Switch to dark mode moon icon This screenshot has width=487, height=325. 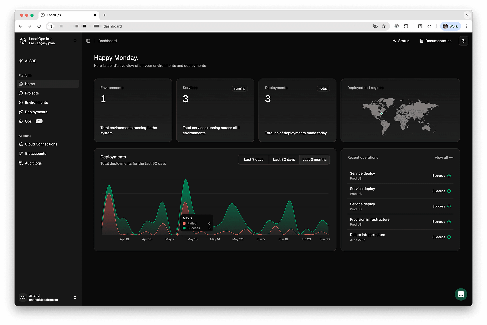[x=463, y=41]
